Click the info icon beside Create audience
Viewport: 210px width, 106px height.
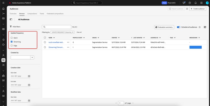click(187, 9)
